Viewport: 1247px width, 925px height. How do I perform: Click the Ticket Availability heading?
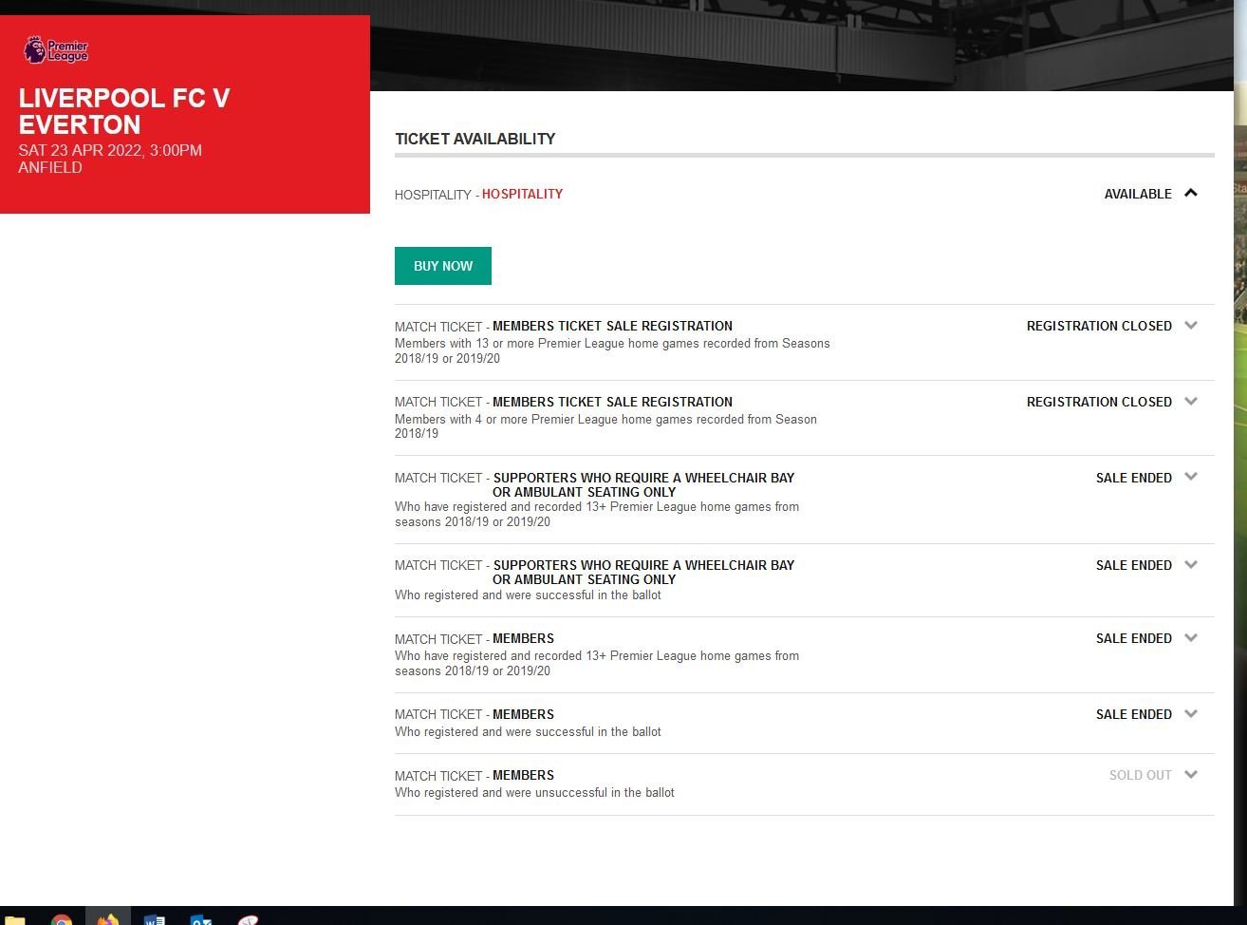click(475, 139)
